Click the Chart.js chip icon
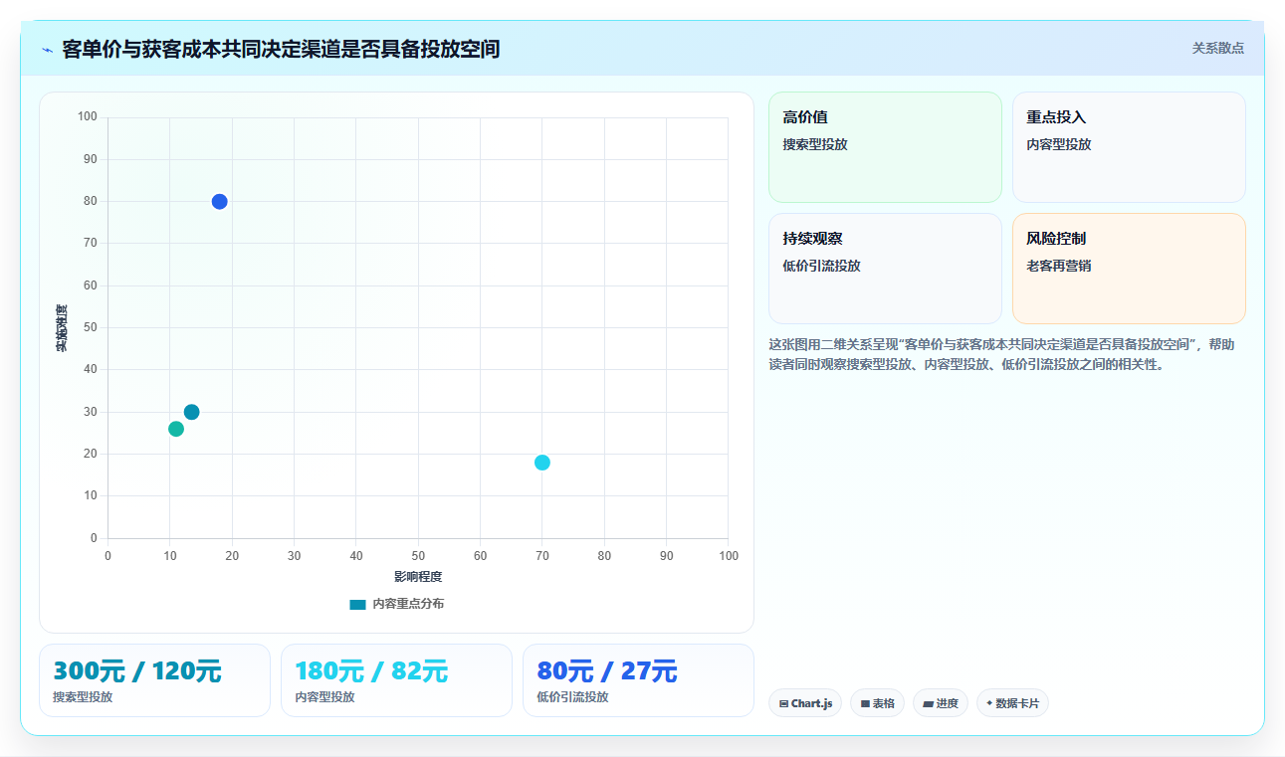The width and height of the screenshot is (1285, 757). (x=784, y=703)
